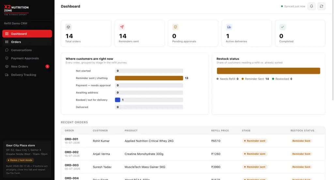Click the orange Restock status bar
334x180 pixels.
268,71
